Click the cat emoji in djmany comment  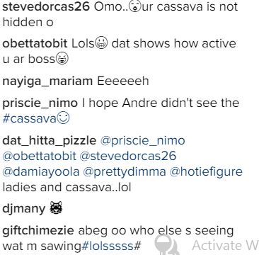coord(56,208)
